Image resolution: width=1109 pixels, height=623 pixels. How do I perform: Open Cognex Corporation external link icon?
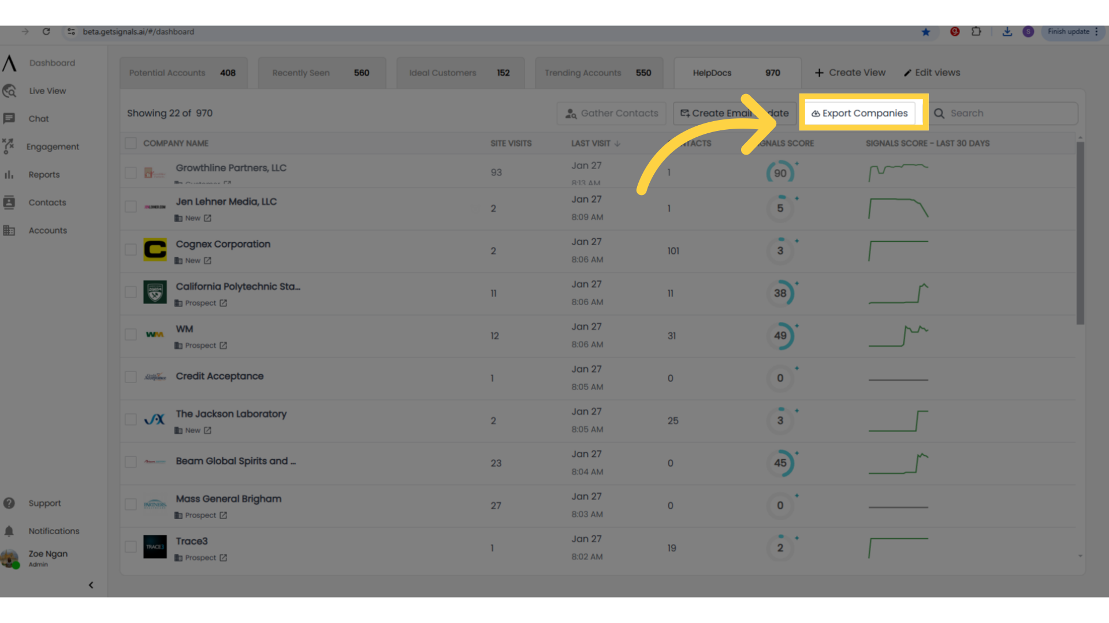tap(207, 261)
